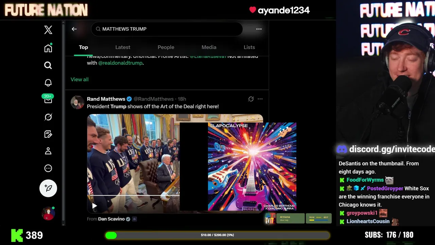Go to Home in sidebar

48,48
